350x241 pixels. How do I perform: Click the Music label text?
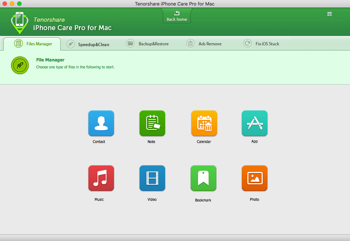(x=99, y=199)
